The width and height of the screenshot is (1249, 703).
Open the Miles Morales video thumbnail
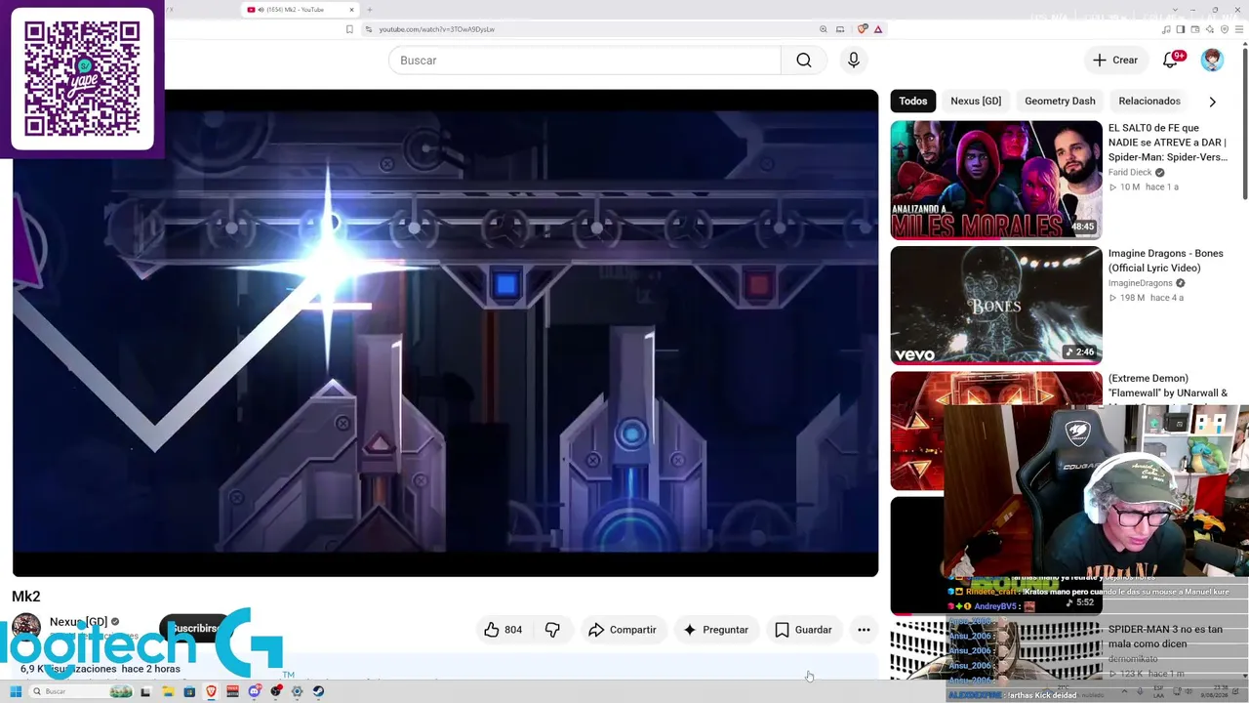(996, 180)
